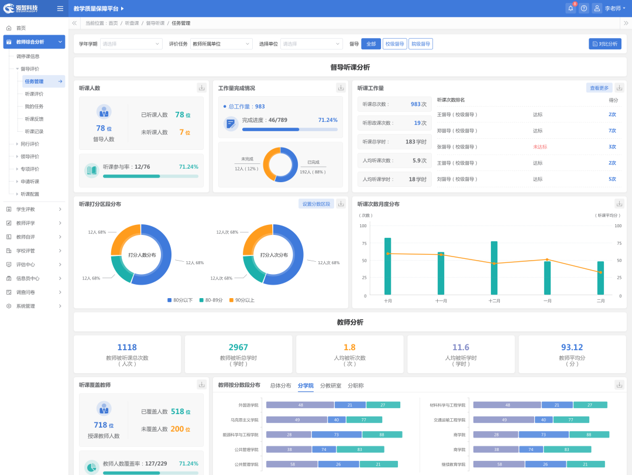
Task: Click download icon on 工作量完成情况 card
Action: 341,88
